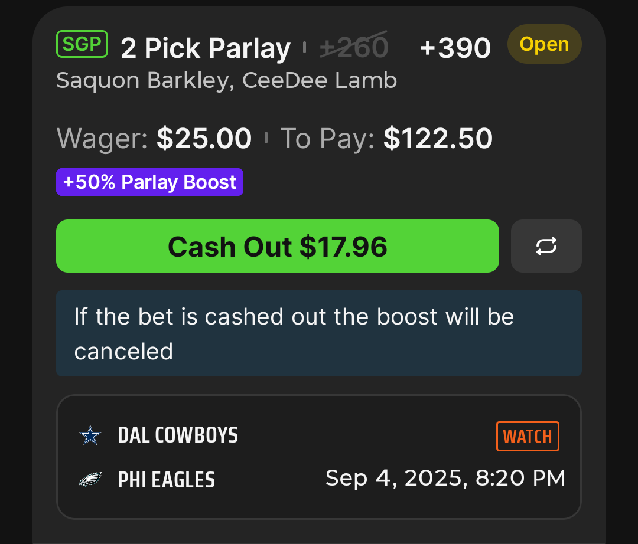The image size is (638, 544).
Task: Tap the Philadelphia Eagles logo
Action: tap(90, 480)
